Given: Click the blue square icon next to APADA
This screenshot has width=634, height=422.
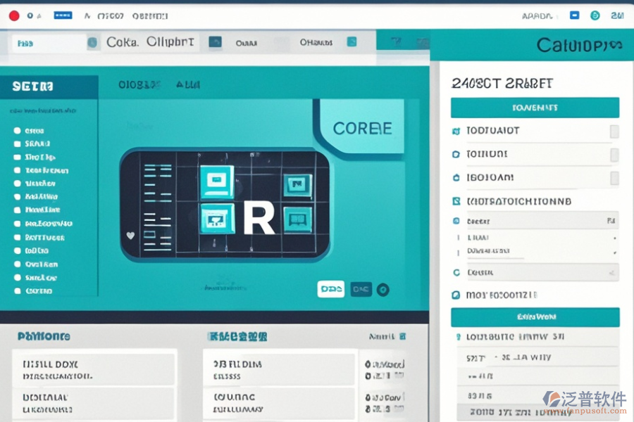Looking at the screenshot, I should click(x=575, y=15).
